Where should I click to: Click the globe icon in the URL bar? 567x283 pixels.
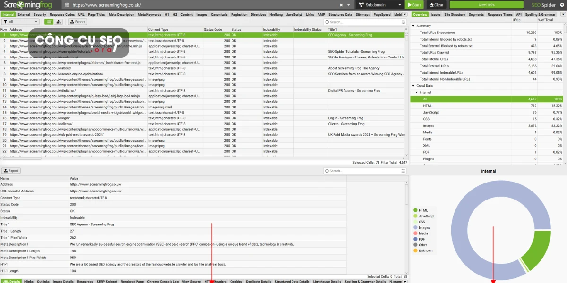pyautogui.click(x=67, y=5)
